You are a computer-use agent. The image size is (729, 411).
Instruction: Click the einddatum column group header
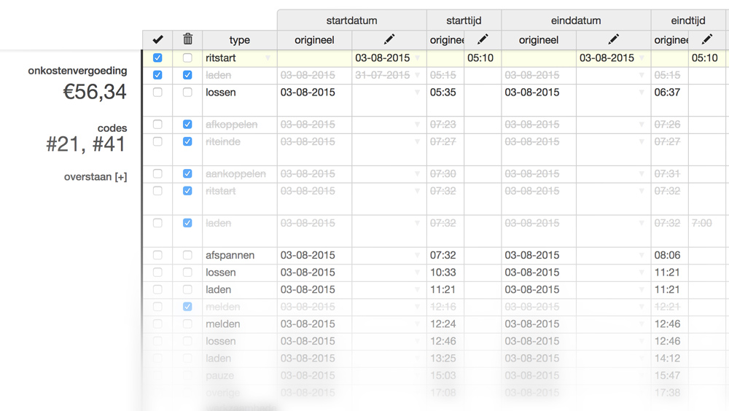coord(576,20)
